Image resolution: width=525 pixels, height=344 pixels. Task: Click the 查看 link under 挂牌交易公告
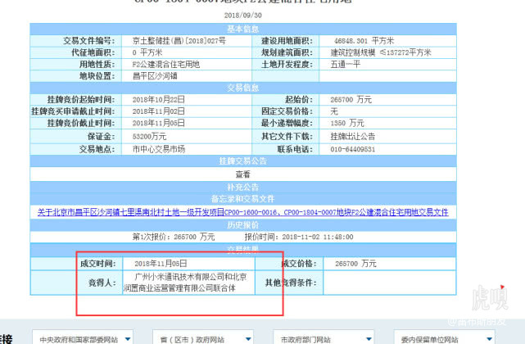pos(242,174)
